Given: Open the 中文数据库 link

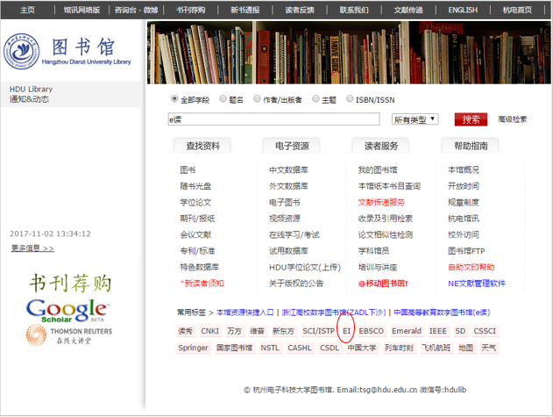Looking at the screenshot, I should click(288, 170).
